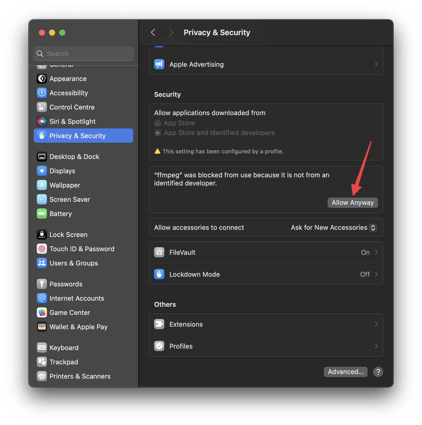Click the Displays sun icon
Image resolution: width=422 pixels, height=425 pixels.
click(x=42, y=171)
